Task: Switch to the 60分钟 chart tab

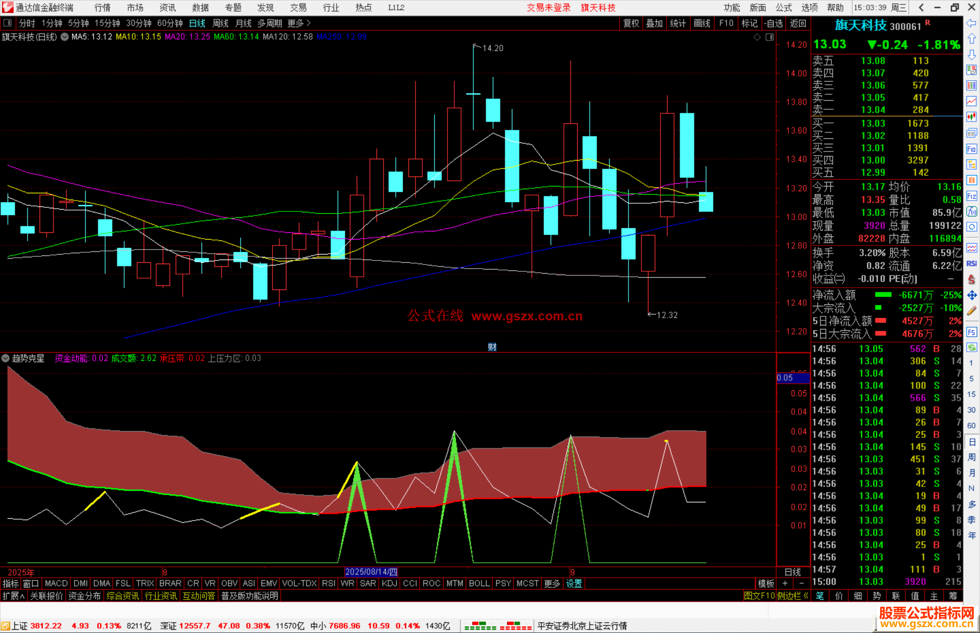Action: [170, 23]
